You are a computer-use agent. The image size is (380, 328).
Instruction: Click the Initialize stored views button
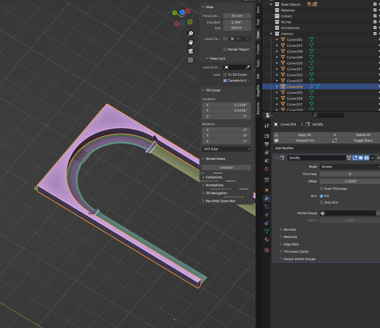point(226,168)
